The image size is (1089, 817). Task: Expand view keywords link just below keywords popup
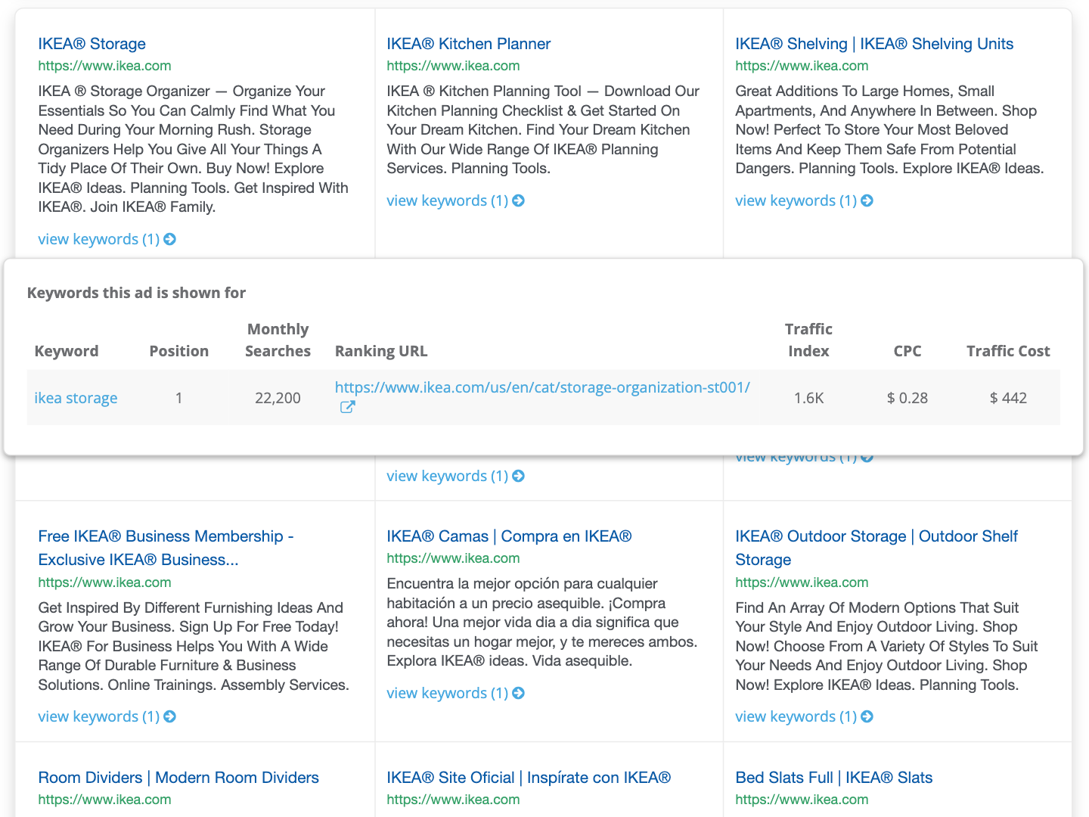455,476
